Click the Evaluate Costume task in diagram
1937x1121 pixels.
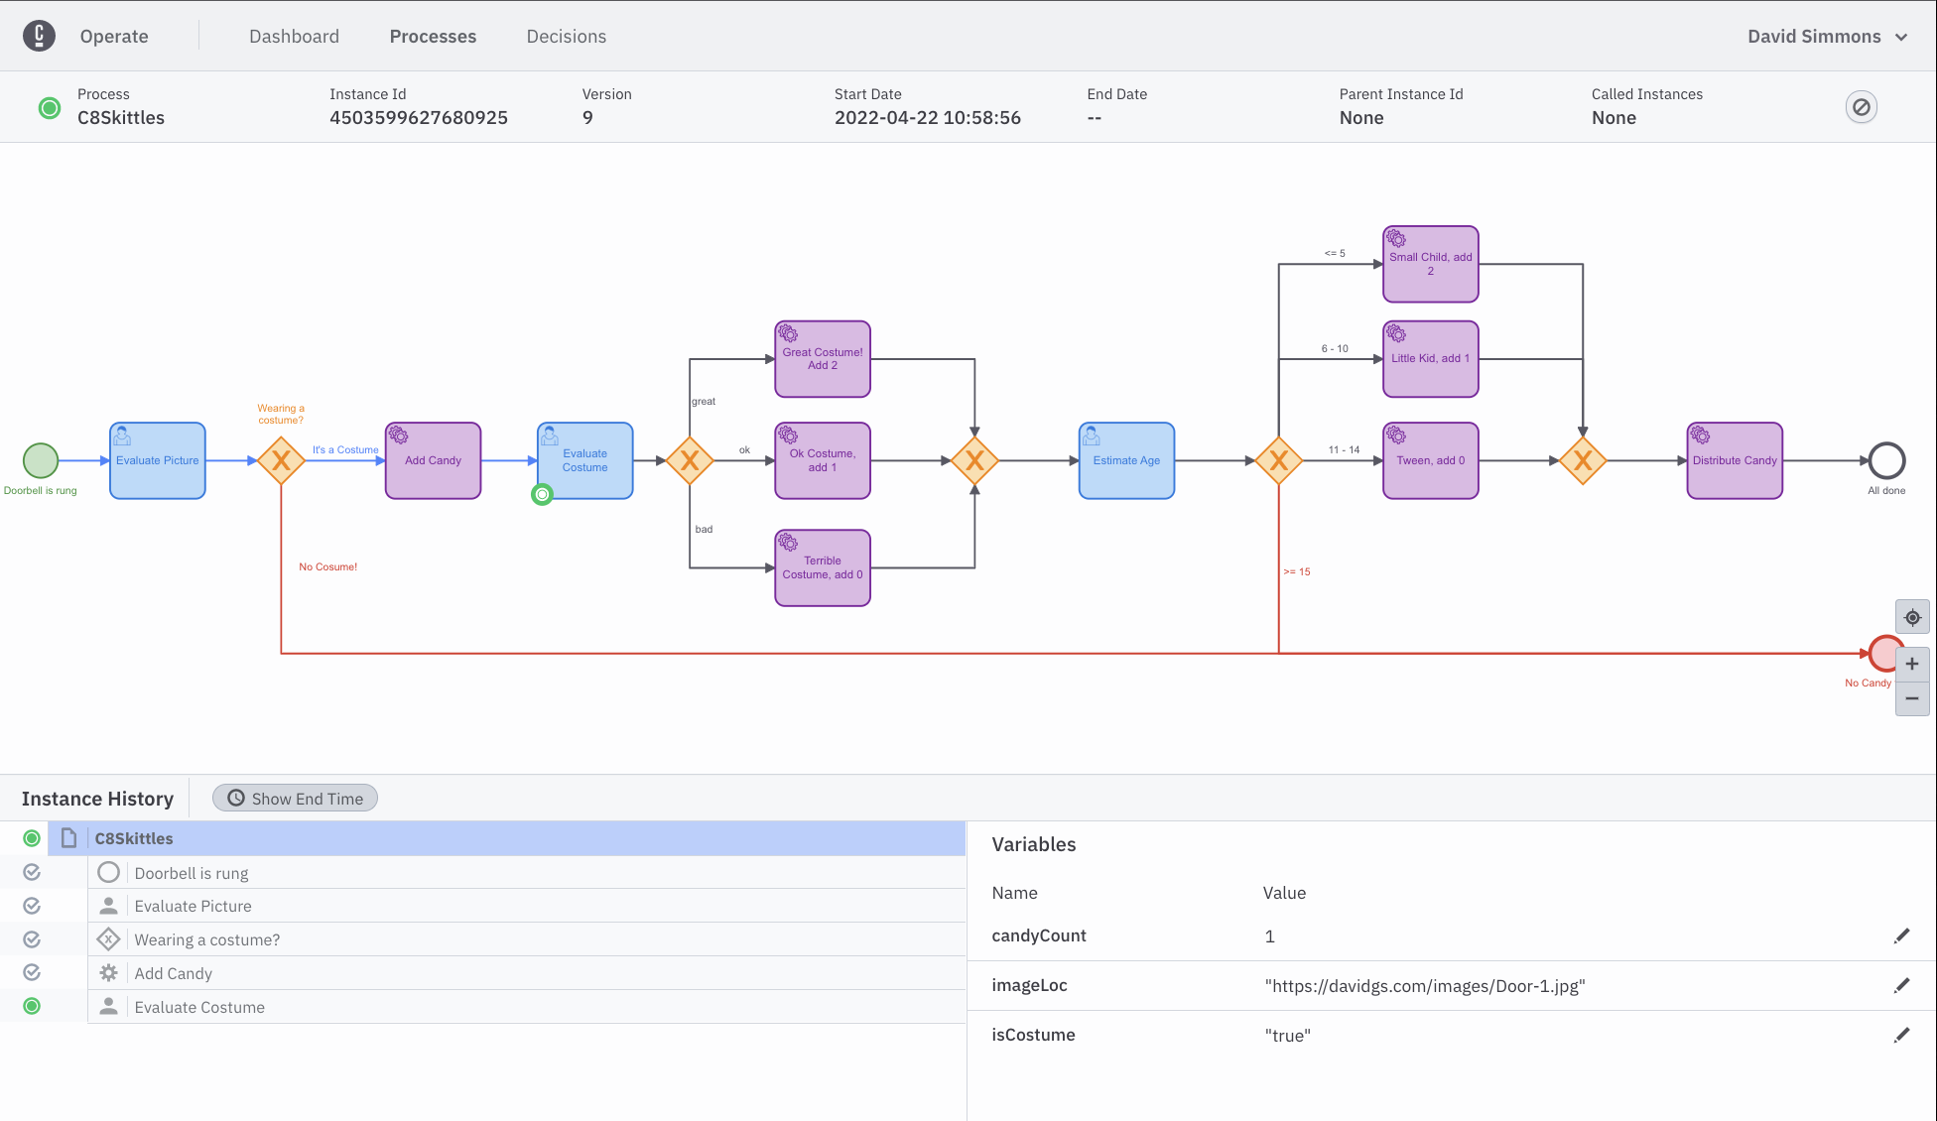pyautogui.click(x=584, y=460)
